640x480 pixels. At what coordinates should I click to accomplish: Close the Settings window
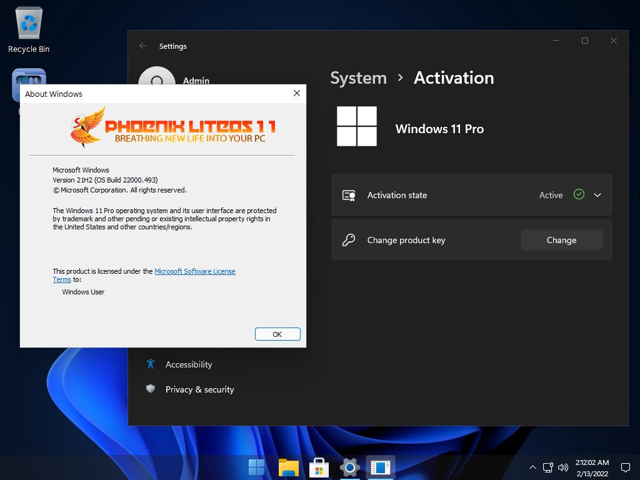614,41
